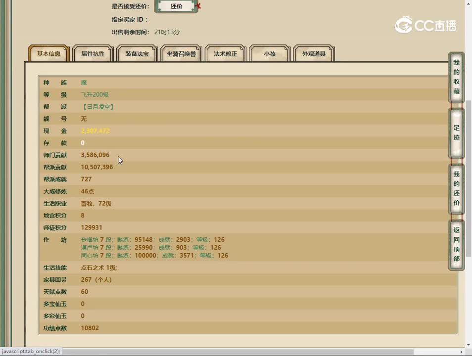The width and height of the screenshot is (472, 356).
Task: Click the 生活职业 value 畜牧，72级
Action: [96, 203]
